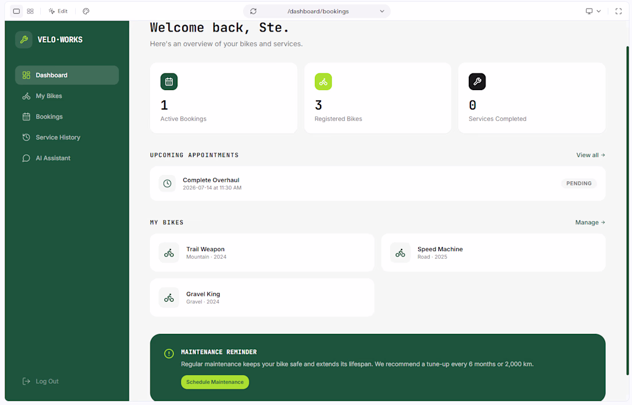Click the Manage bikes link
Screen dimensions: 632x405
point(590,222)
